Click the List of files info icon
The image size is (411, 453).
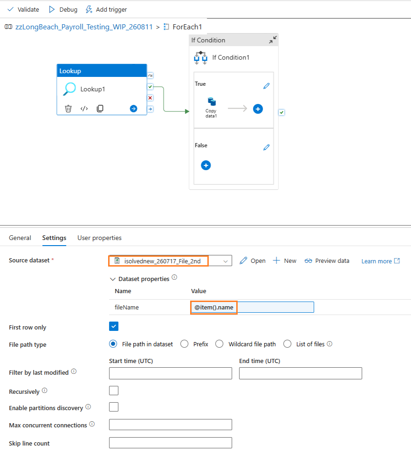[329, 344]
